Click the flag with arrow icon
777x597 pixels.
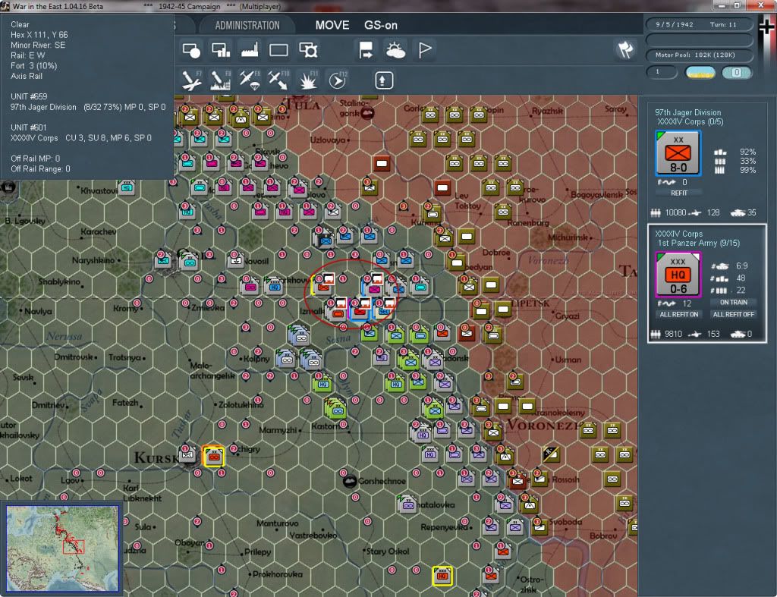tap(366, 50)
